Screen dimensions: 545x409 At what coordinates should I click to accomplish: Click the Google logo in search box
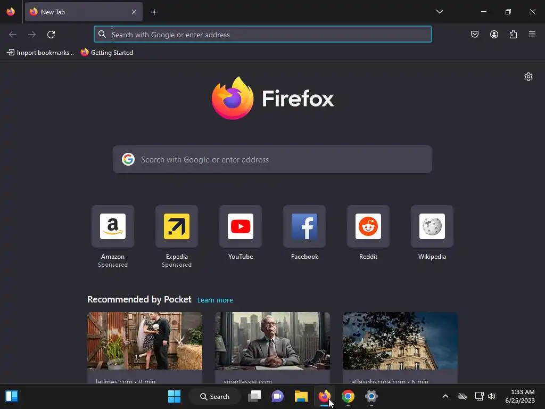click(128, 159)
